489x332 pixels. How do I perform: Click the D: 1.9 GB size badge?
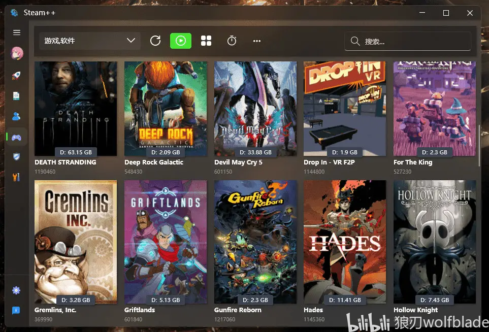345,152
